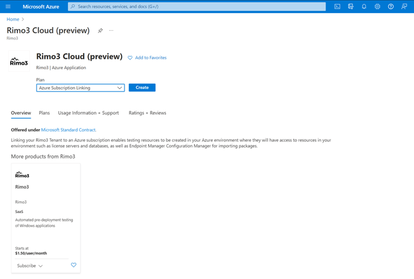Click the 'Rimo3 | Azure Application' subtitle
The height and width of the screenshot is (279, 414).
(x=61, y=67)
